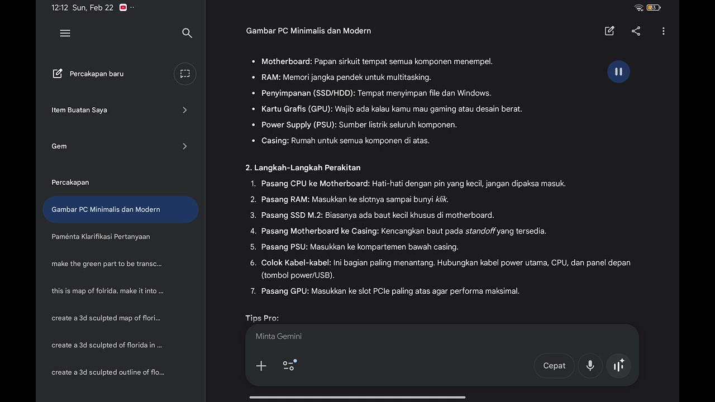Open temporary chat dashed bubble icon
715x402 pixels.
tap(185, 74)
